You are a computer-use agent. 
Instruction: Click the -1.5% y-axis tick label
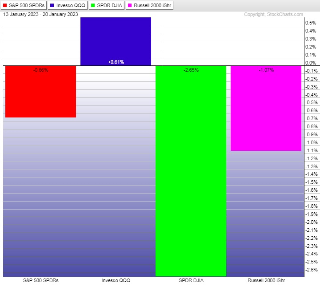(x=312, y=182)
